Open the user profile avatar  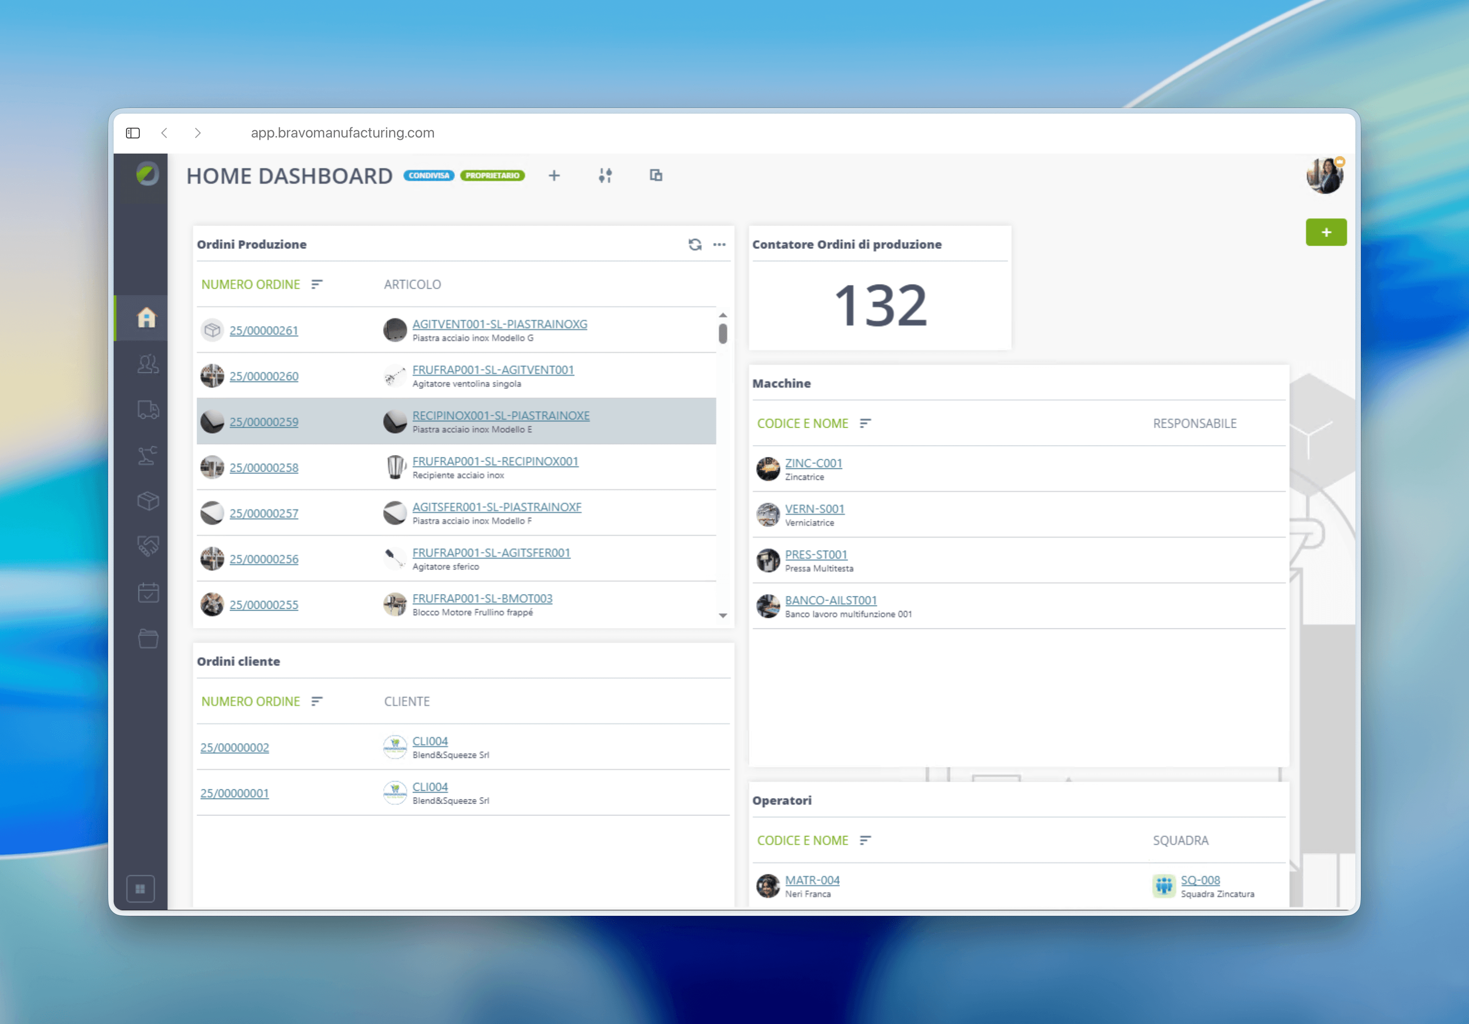coord(1324,175)
